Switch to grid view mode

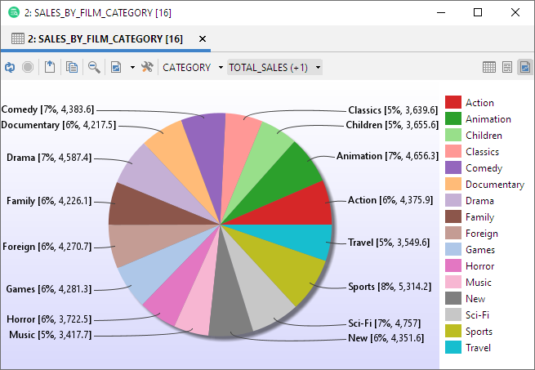point(488,68)
